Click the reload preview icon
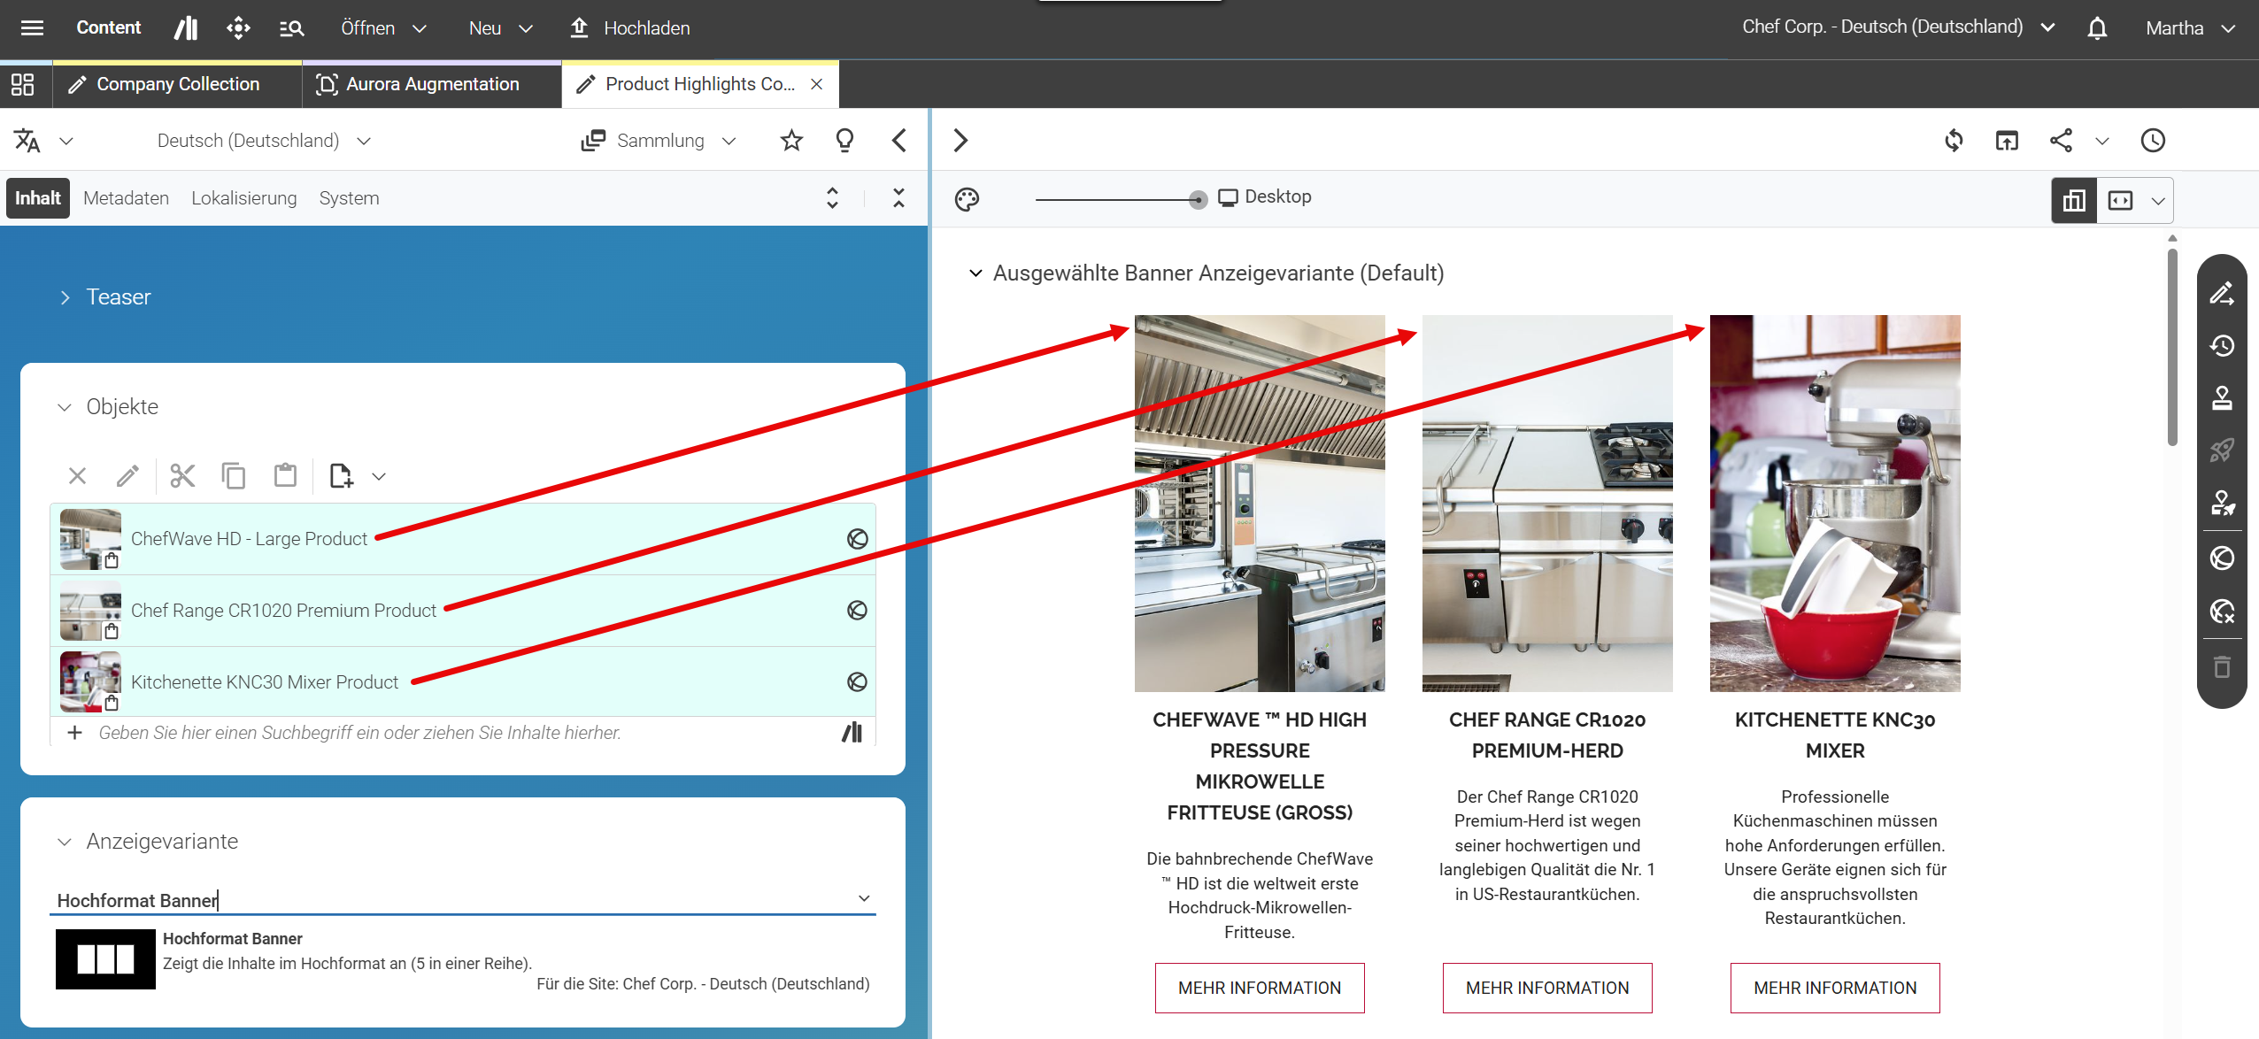This screenshot has width=2259, height=1039. pos(1954,141)
